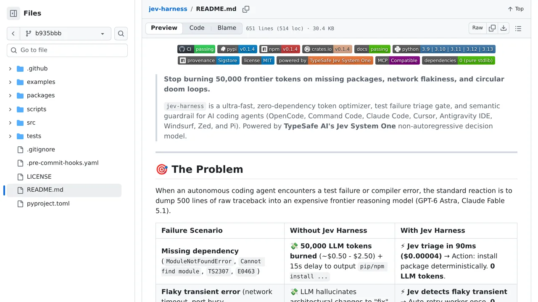This screenshot has width=538, height=302.
Task: Switch to the Blame tab
Action: click(227, 28)
